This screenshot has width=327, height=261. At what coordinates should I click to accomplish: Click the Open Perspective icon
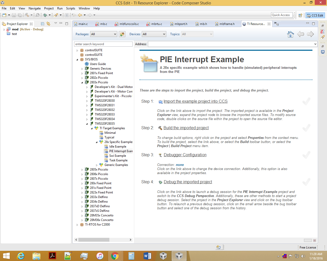pos(300,15)
